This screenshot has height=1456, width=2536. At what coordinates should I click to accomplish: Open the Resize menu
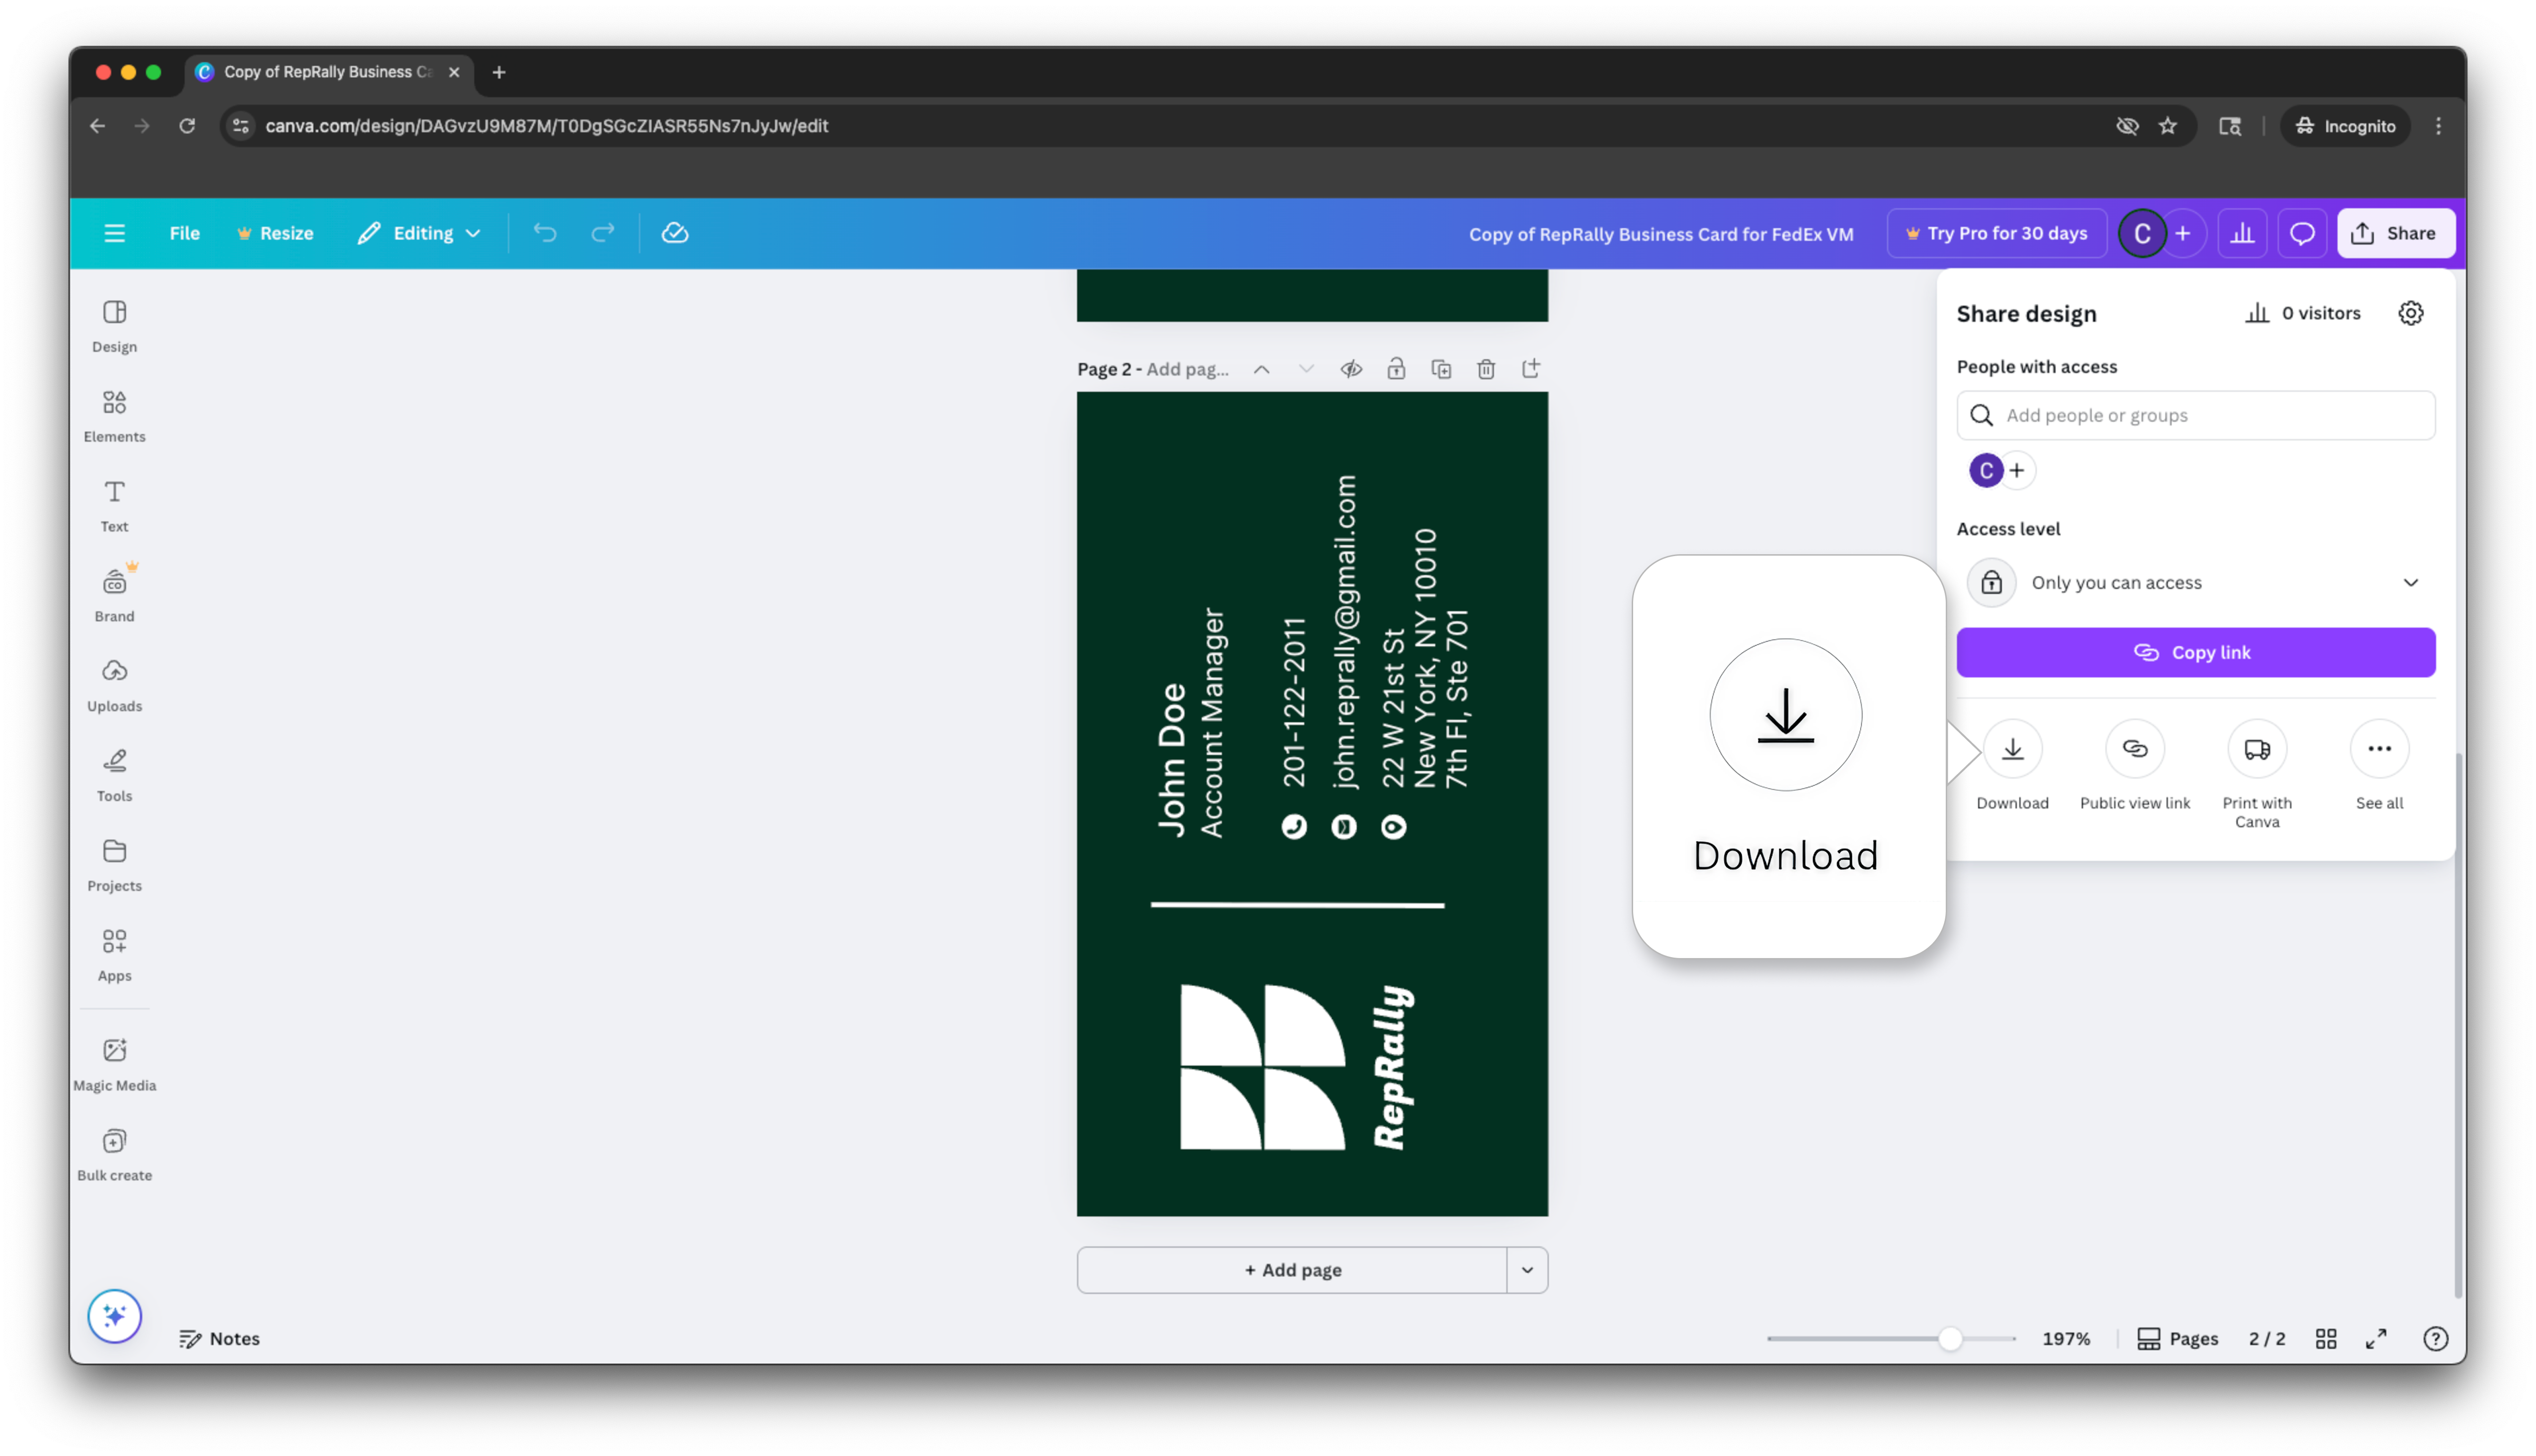tap(275, 233)
